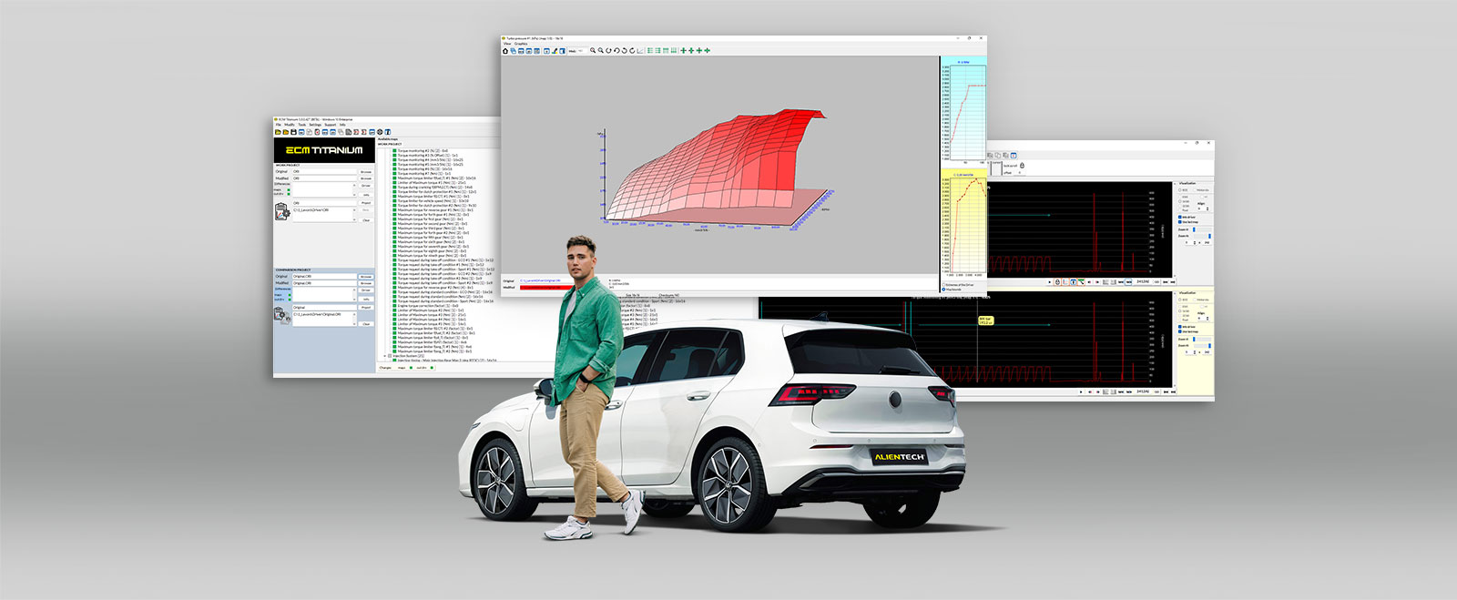The height and width of the screenshot is (600, 1457).
Task: Open the Tools menu in ECM Titanium
Action: 302,125
